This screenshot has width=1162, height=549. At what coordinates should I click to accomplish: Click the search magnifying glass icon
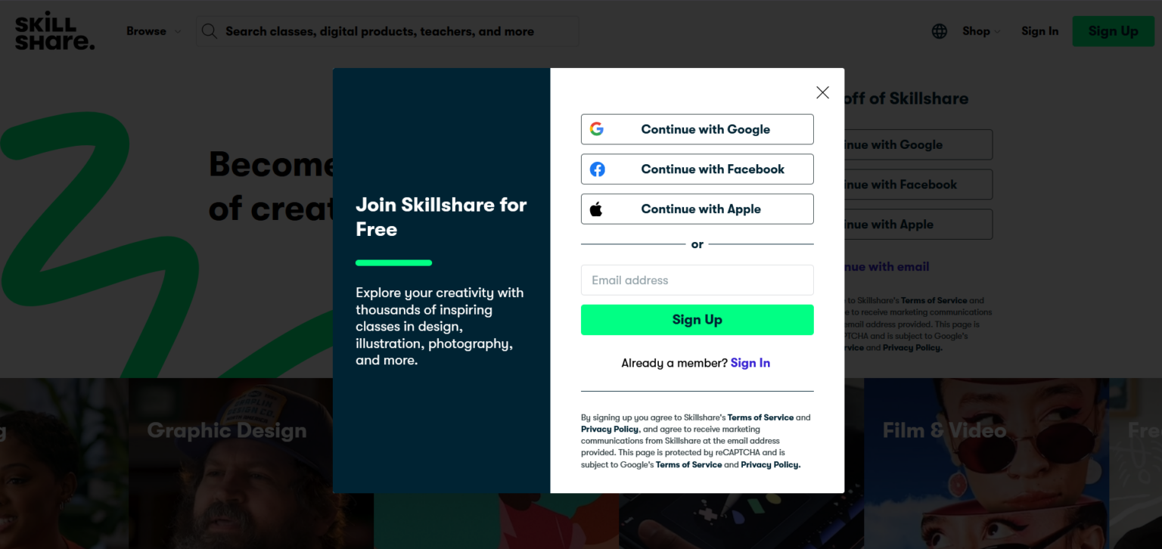(x=209, y=31)
